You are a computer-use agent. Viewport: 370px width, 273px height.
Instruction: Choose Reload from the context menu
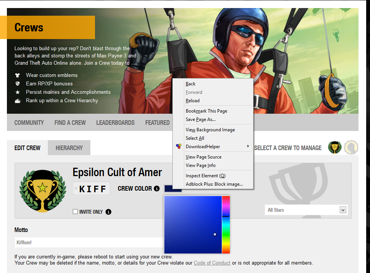click(x=192, y=100)
